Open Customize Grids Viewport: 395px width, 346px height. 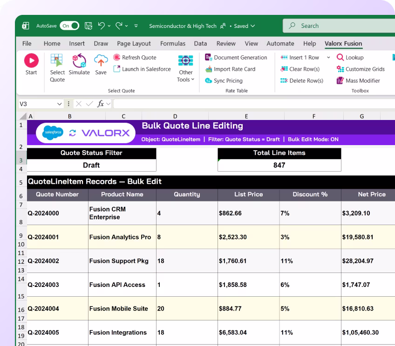(361, 69)
